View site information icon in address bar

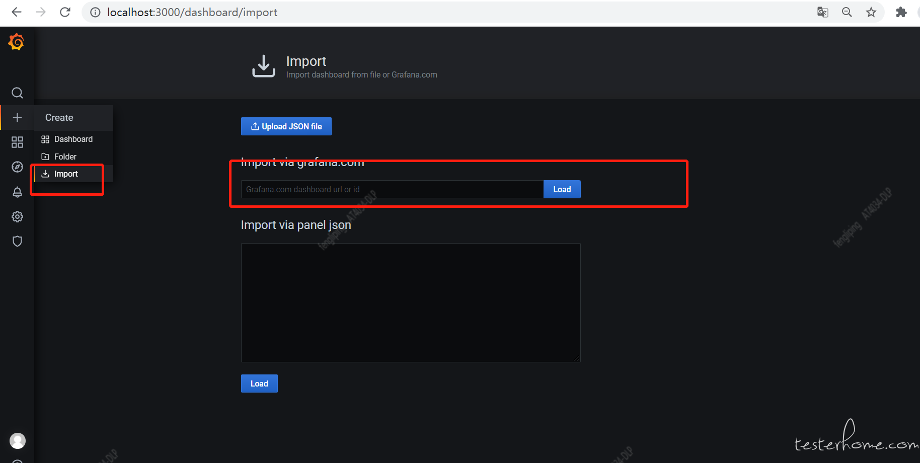[95, 12]
